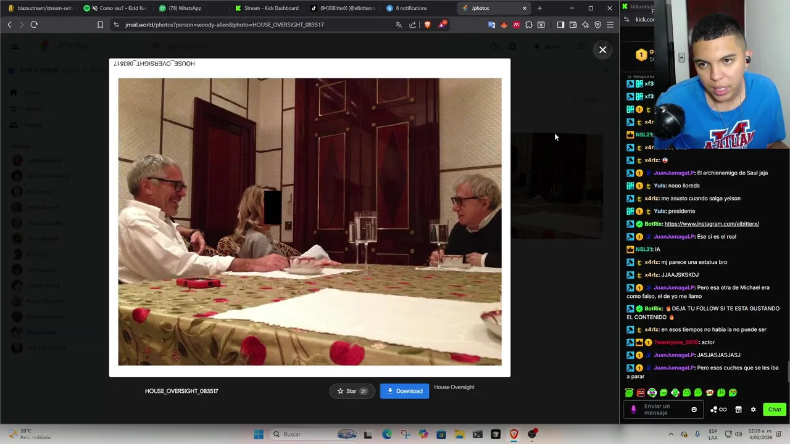Open the Task View taskbar icon
The width and height of the screenshot is (790, 444).
(x=368, y=434)
